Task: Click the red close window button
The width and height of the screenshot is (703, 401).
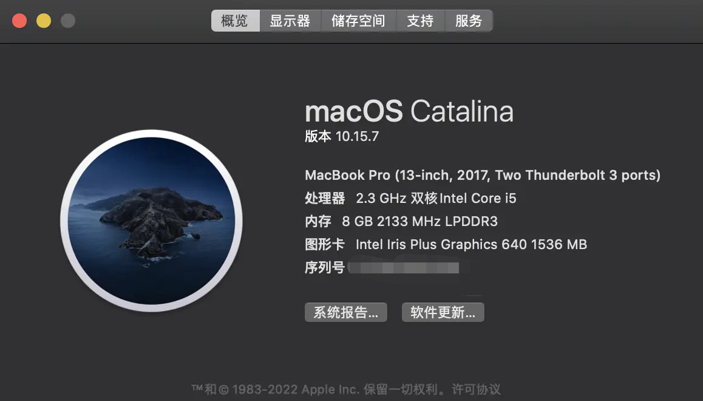Action: [x=20, y=20]
